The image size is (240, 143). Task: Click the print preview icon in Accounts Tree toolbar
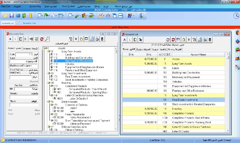(91, 39)
